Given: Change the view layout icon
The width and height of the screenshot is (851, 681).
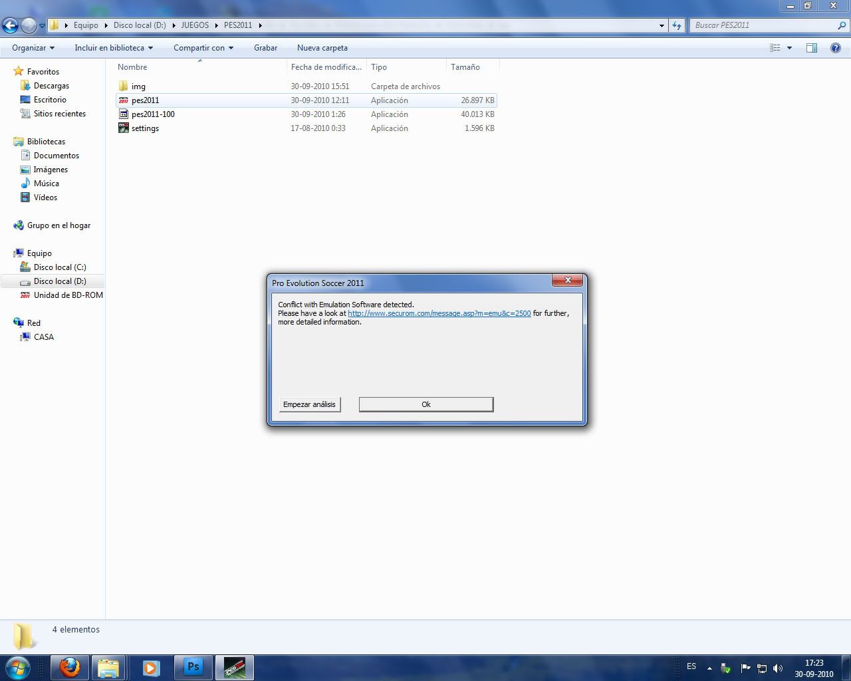Looking at the screenshot, I should (x=775, y=48).
